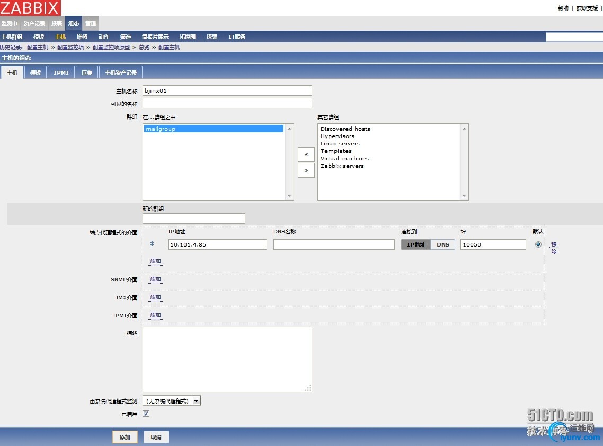Go to IT服务 submenu item
Image resolution: width=603 pixels, height=446 pixels.
coord(236,37)
